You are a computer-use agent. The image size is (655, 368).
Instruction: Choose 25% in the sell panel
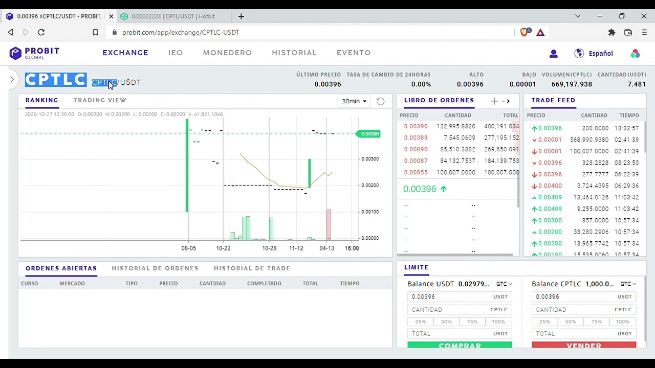545,321
